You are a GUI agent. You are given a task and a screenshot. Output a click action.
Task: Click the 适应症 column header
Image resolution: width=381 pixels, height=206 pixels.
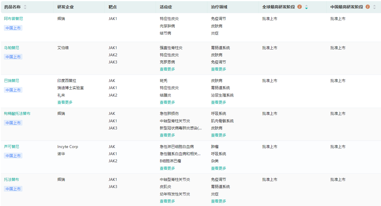point(166,7)
